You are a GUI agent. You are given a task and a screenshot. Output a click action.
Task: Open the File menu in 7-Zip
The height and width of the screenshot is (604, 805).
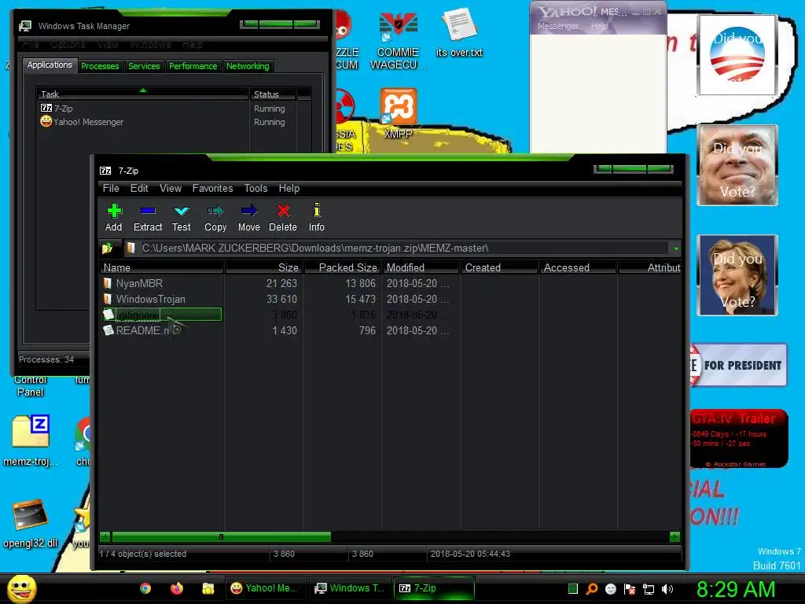(111, 189)
